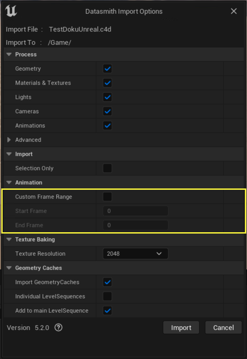Click inside the Start Frame field
The height and width of the screenshot is (359, 247).
(x=135, y=211)
